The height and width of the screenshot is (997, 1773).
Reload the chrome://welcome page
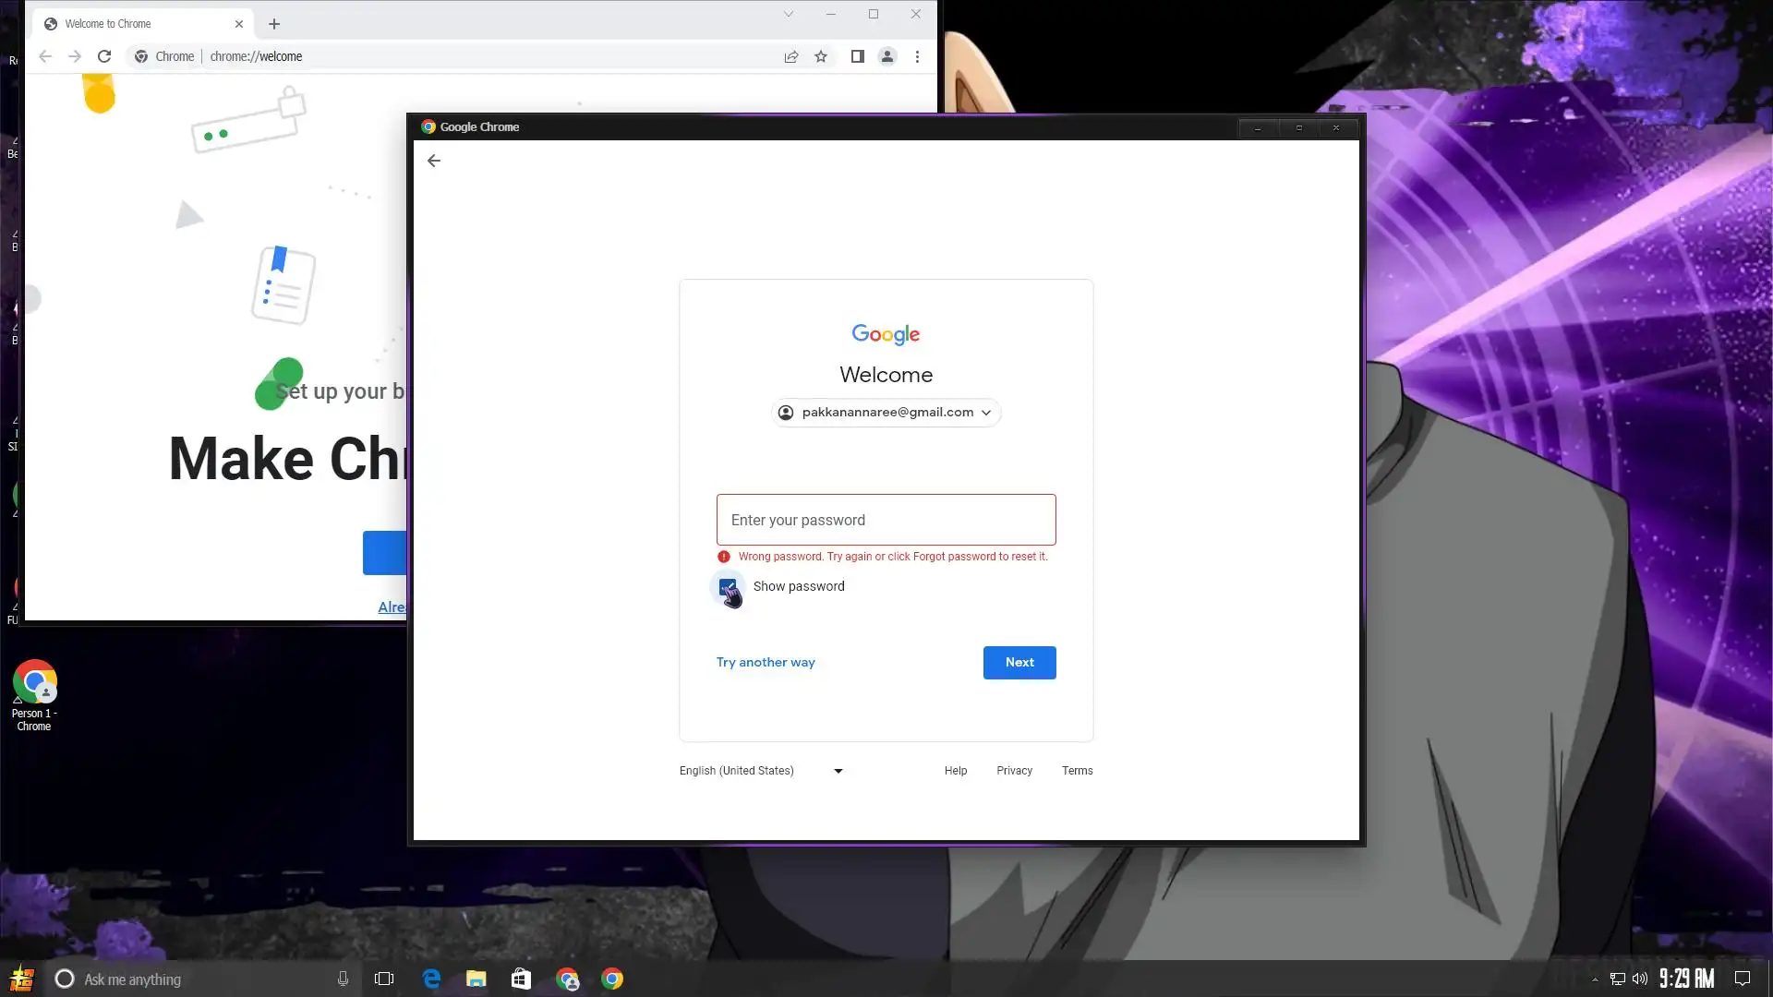click(x=104, y=56)
